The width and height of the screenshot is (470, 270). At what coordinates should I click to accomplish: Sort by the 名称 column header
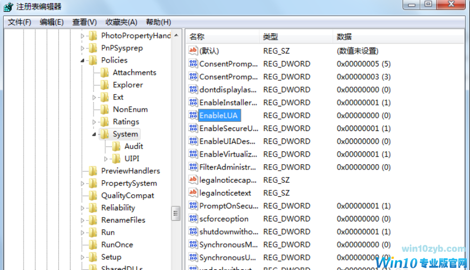[x=222, y=36]
